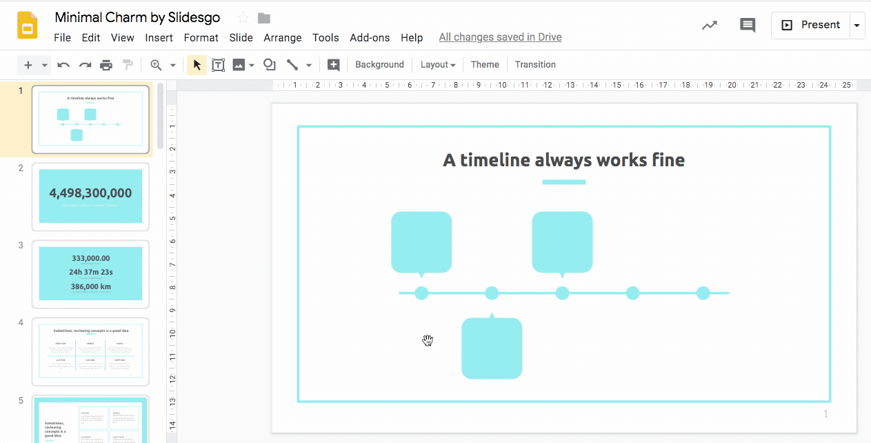Select the slide title 'A timeline always works fine'
Viewport: 871px width, 443px height.
coord(564,160)
